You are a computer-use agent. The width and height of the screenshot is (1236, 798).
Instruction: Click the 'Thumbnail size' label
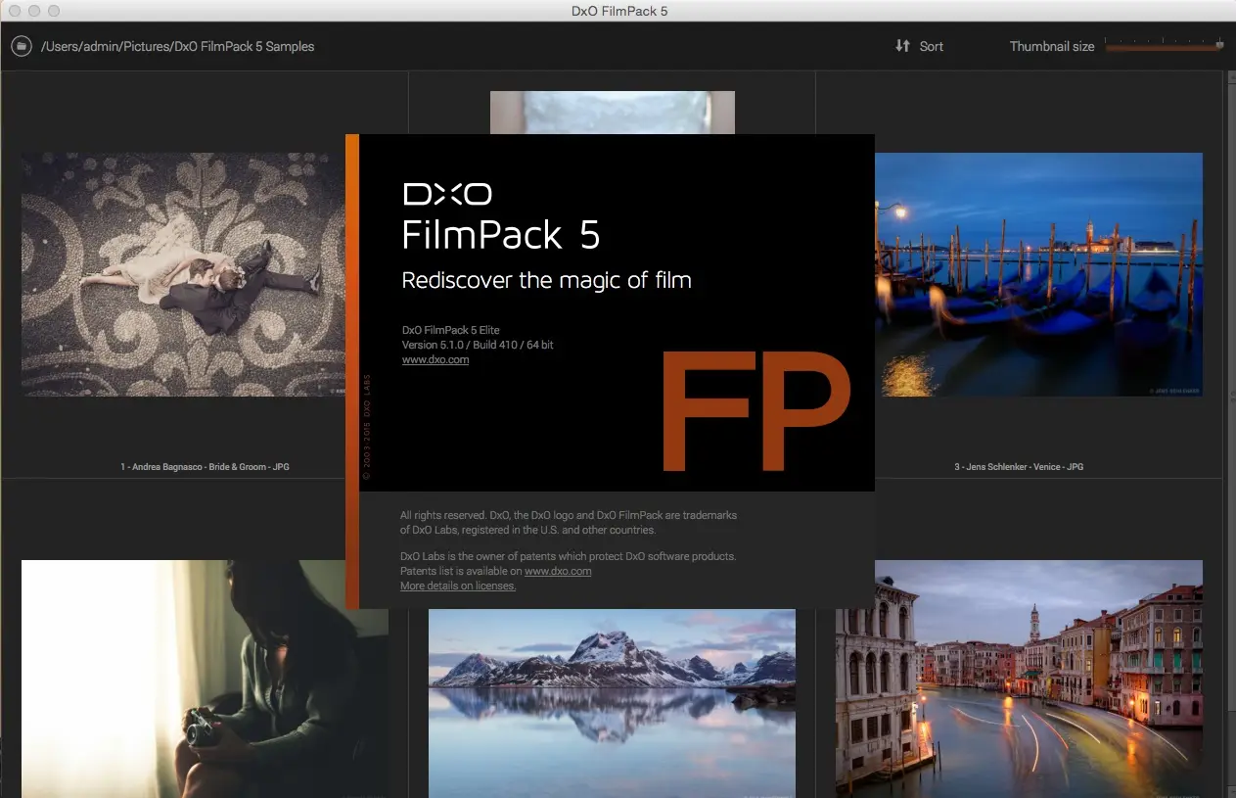click(1052, 46)
